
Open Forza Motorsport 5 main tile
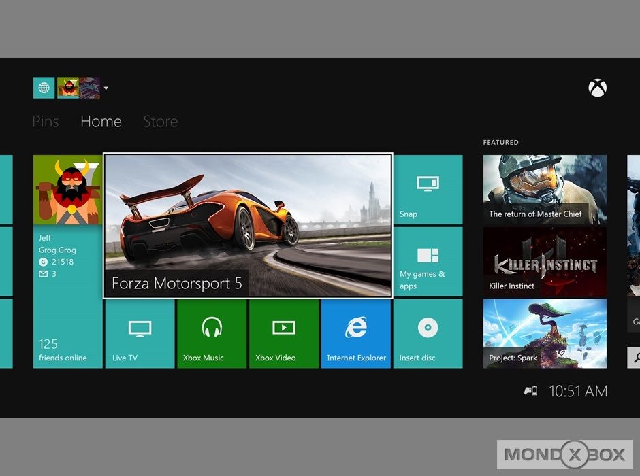[248, 226]
